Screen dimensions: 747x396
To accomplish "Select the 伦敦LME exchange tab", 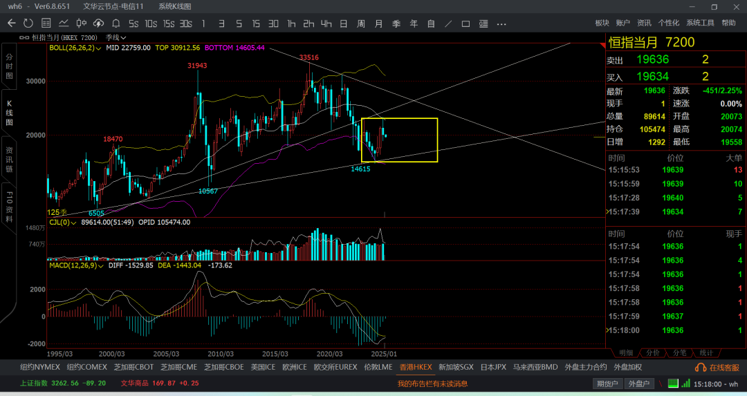I will click(x=378, y=367).
